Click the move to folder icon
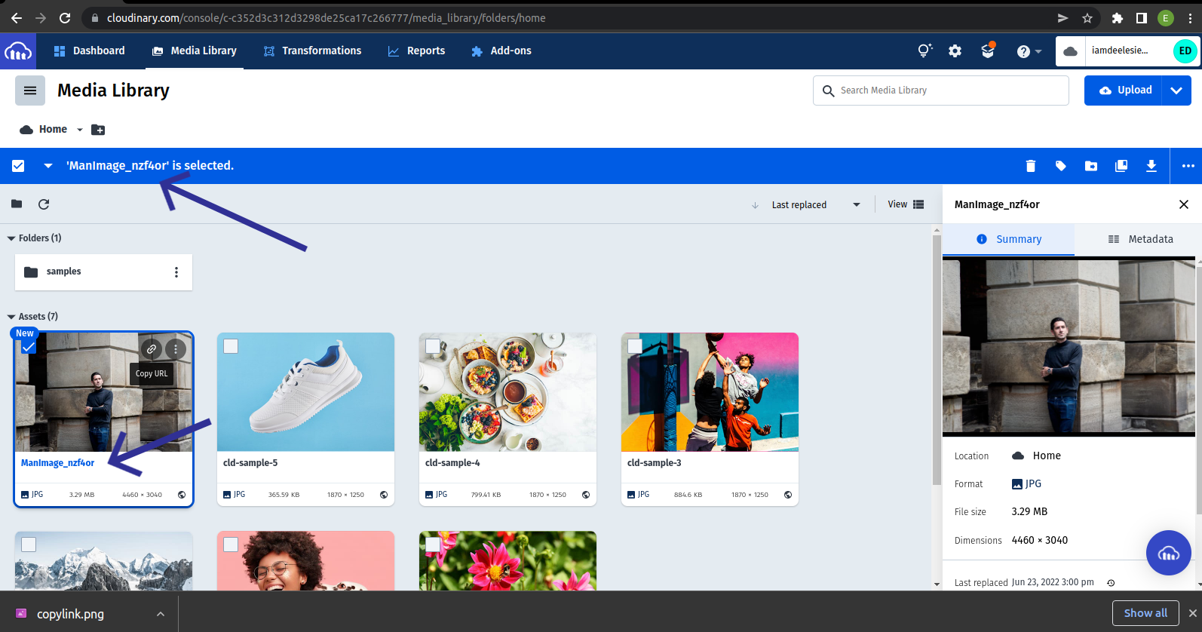 (x=1090, y=166)
